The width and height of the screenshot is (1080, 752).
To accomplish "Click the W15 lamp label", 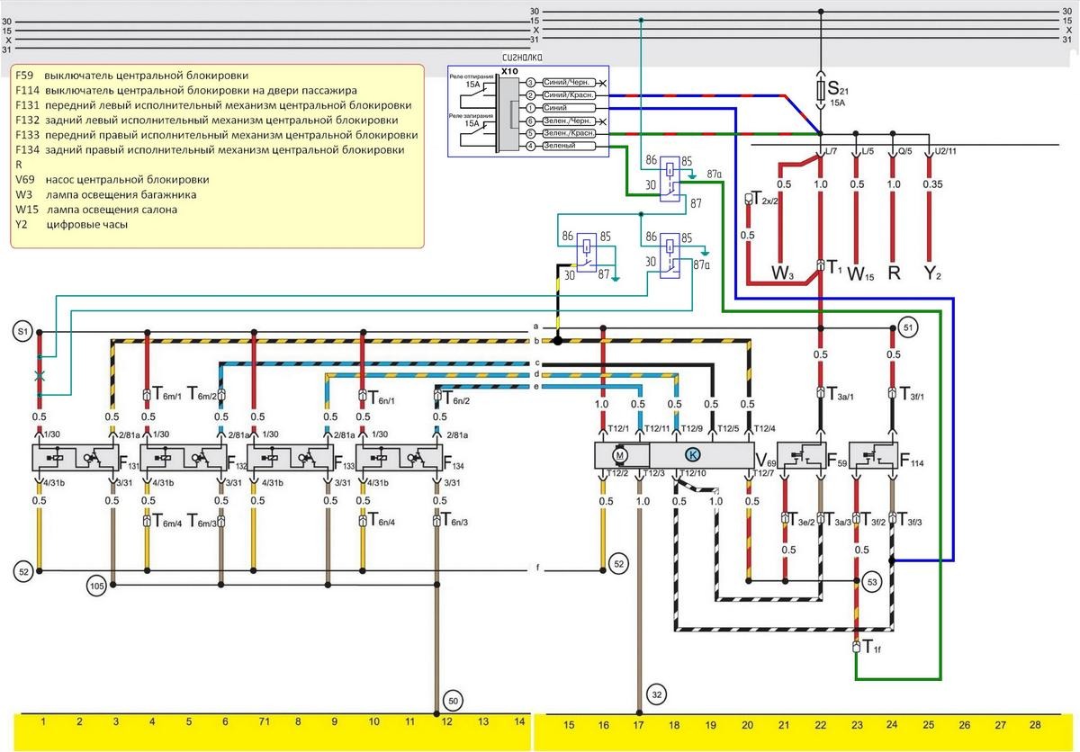I will [861, 272].
